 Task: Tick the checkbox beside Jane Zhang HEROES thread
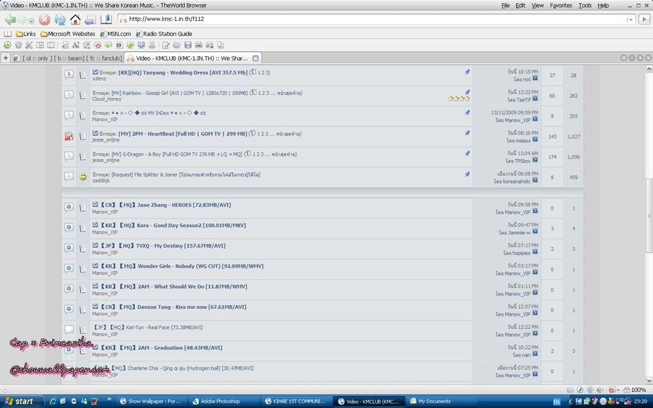[96, 205]
